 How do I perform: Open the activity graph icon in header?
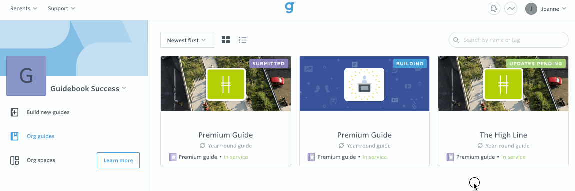[511, 9]
